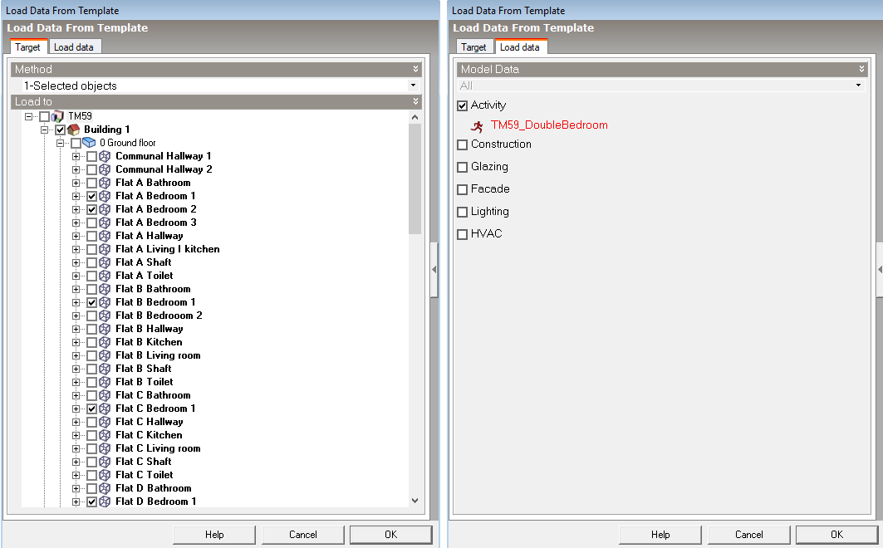Click the Flat A Bathroom zone icon
This screenshot has width=883, height=548.
[105, 183]
